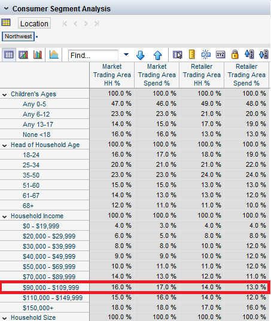The width and height of the screenshot is (271, 321).
Task: Open the Find options dropdown arrow
Action: pyautogui.click(x=126, y=54)
